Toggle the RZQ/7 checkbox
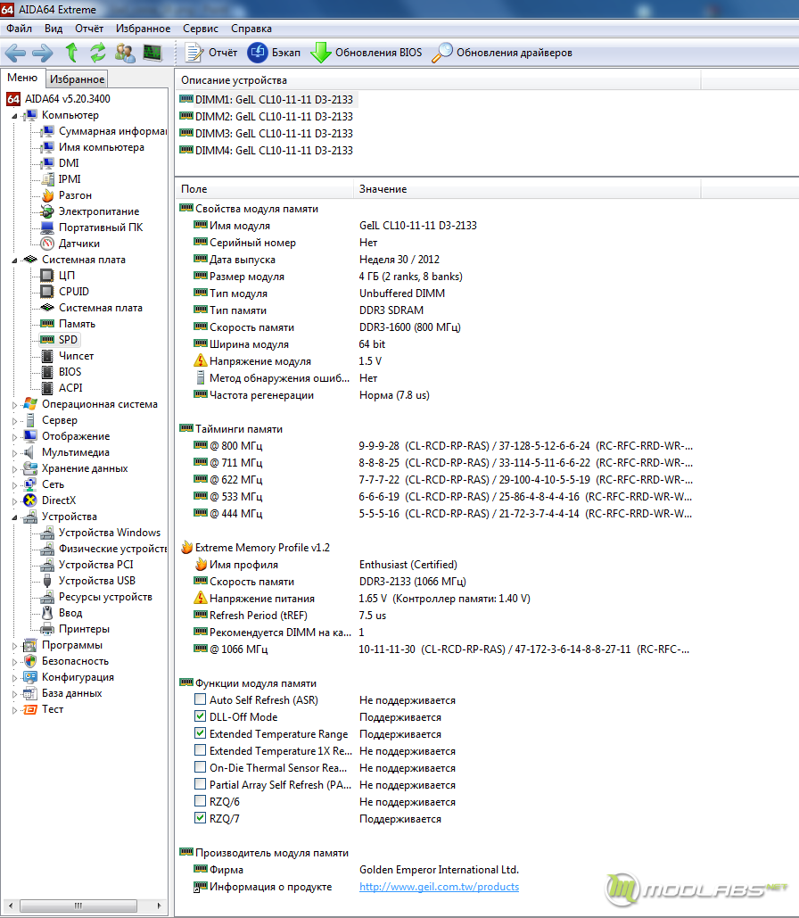Viewport: 799px width, 918px height. click(200, 818)
